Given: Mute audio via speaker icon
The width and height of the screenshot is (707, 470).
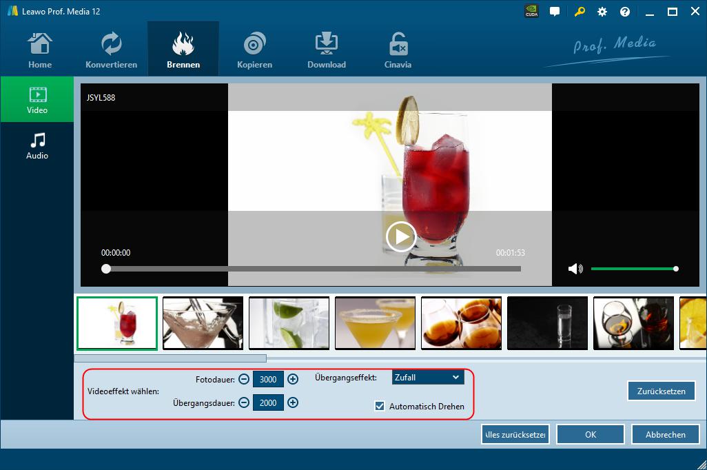Looking at the screenshot, I should tap(575, 269).
